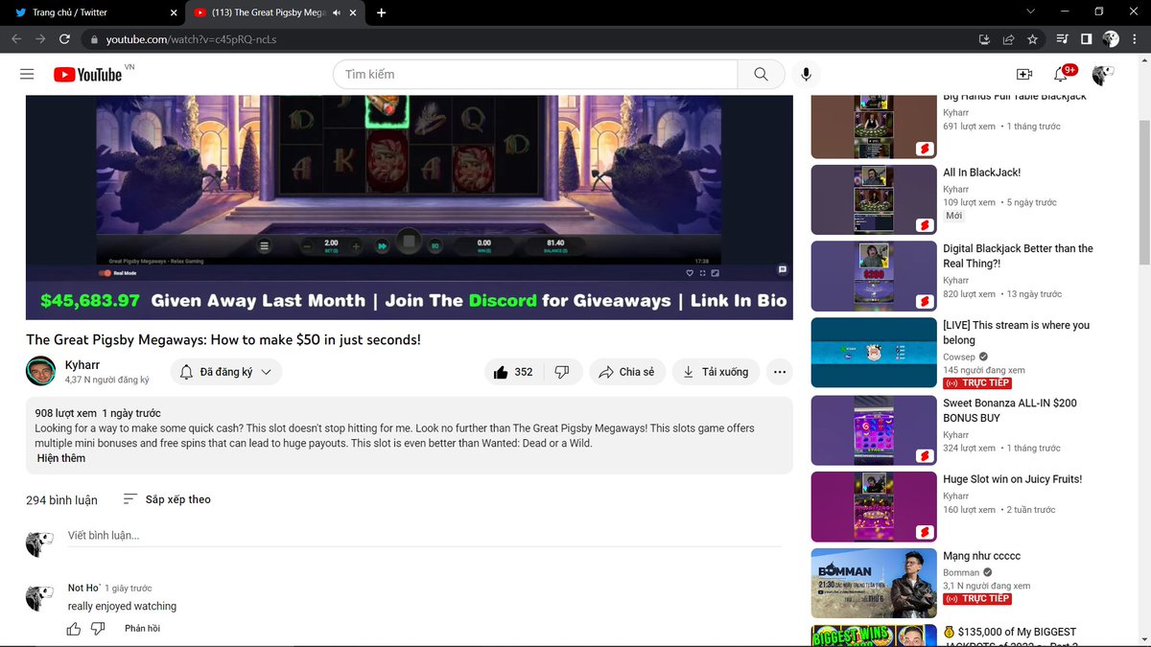Open Bomman Mạng như ccccc live thumbnail

tap(874, 583)
